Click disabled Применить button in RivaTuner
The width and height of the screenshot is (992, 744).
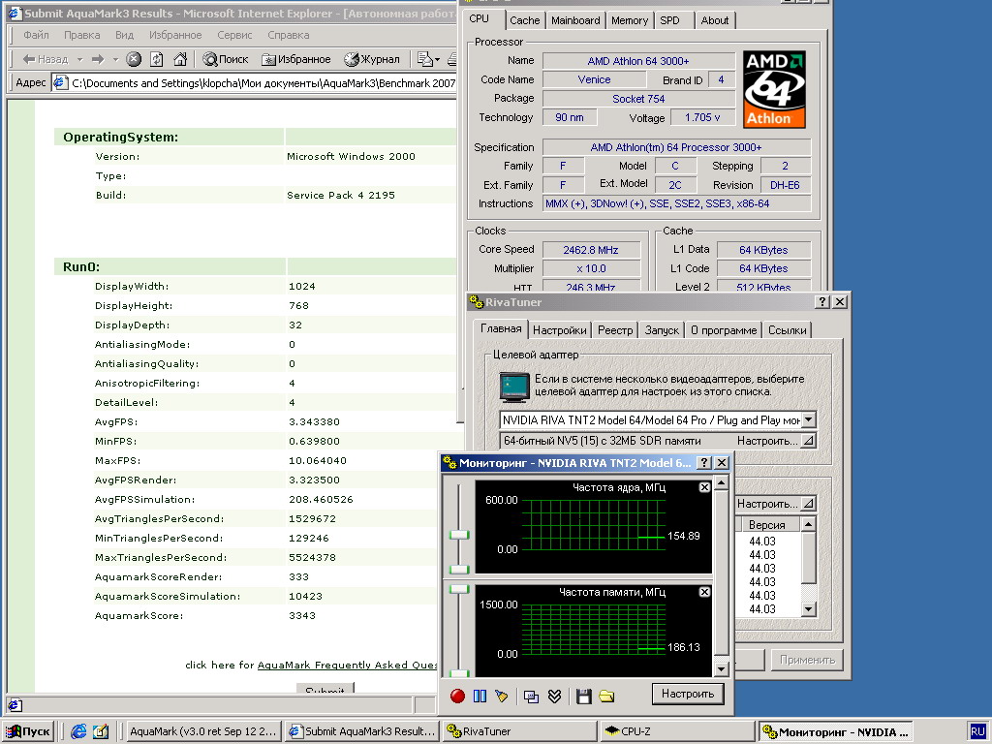807,660
